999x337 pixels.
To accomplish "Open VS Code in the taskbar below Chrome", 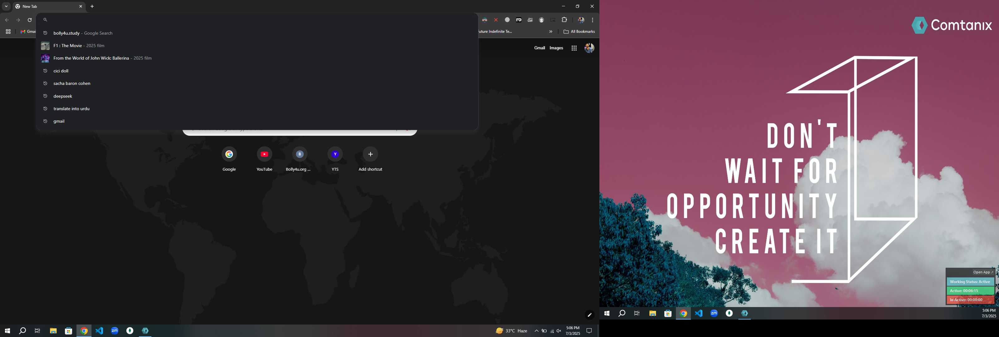I will 99,331.
